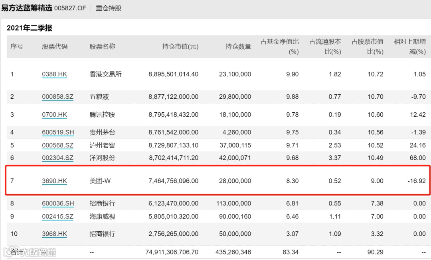Click holding quantity 29,800,000

(235, 96)
